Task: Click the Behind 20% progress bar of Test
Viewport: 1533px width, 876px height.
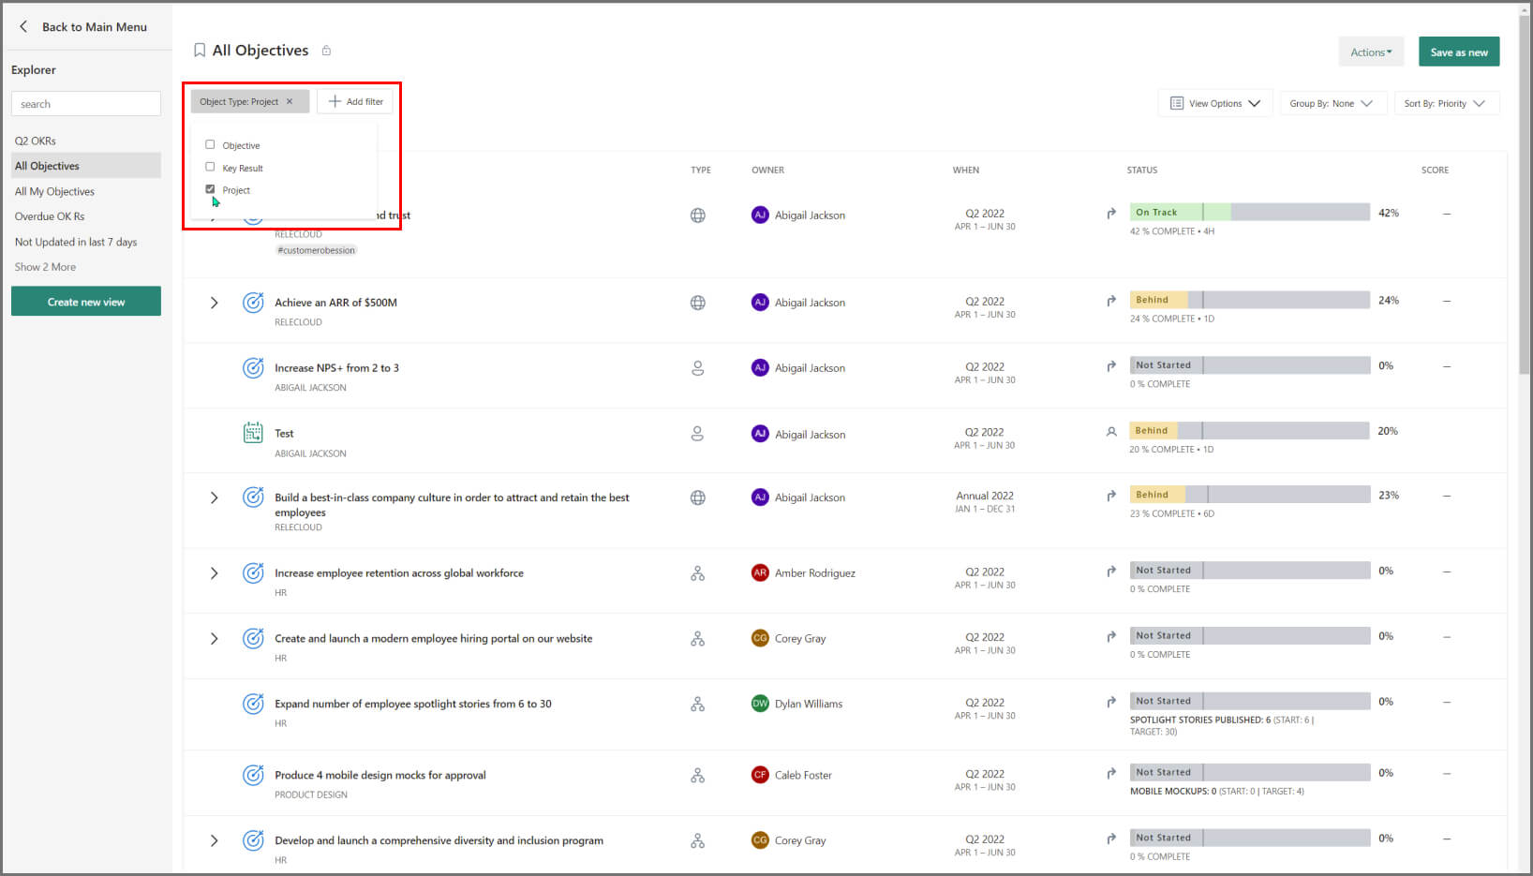Action: [1250, 431]
